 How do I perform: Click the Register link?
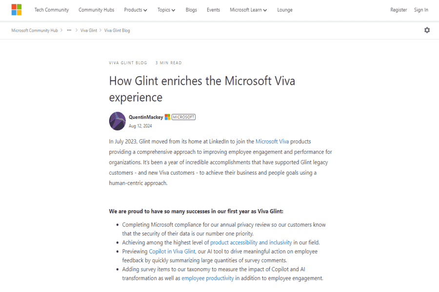(399, 10)
